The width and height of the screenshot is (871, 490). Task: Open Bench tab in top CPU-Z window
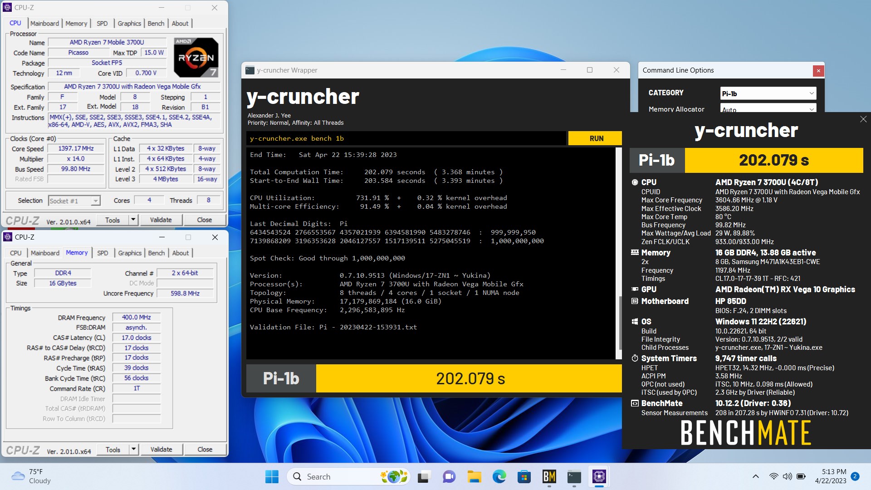tap(156, 23)
